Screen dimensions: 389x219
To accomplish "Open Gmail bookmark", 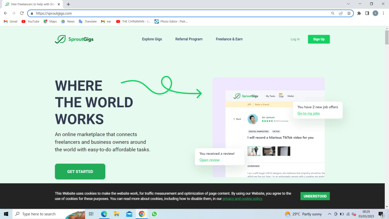I will click(x=10, y=22).
